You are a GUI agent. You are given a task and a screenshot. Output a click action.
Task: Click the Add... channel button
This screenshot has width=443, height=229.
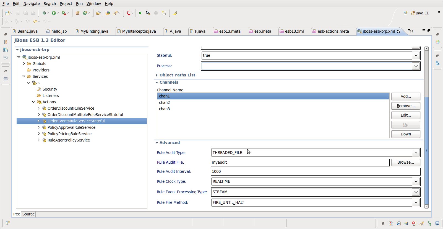pyautogui.click(x=406, y=96)
